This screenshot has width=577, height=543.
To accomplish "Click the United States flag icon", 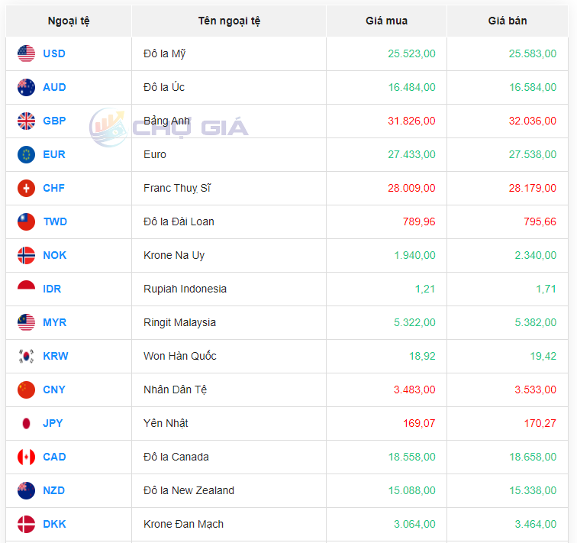I will (26, 53).
